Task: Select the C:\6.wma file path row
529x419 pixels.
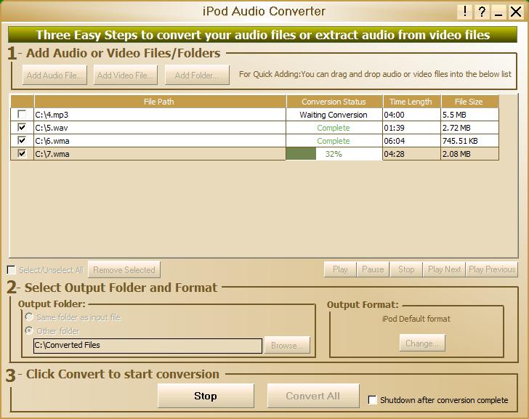Action: [160, 141]
